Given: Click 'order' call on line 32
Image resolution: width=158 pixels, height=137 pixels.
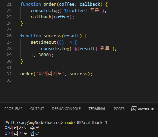Looking at the screenshot, I should [x=27, y=74].
